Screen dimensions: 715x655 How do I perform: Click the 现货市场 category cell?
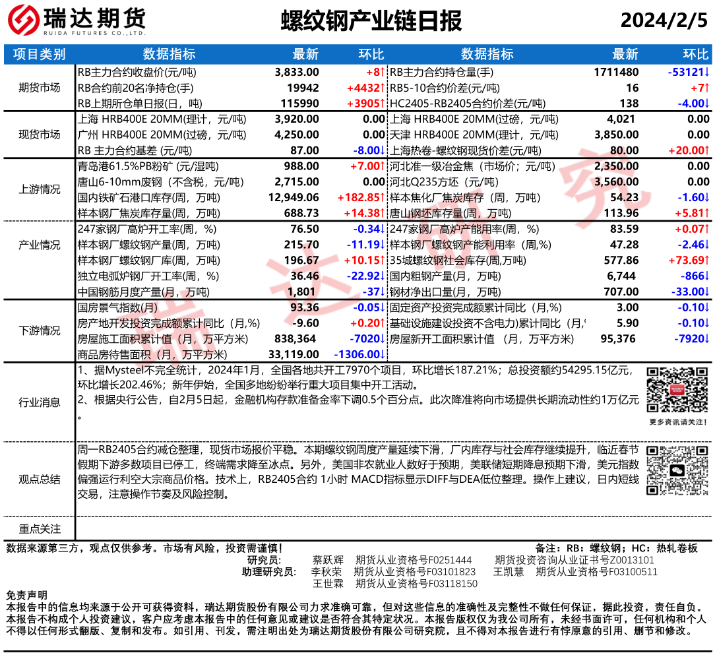[39, 135]
